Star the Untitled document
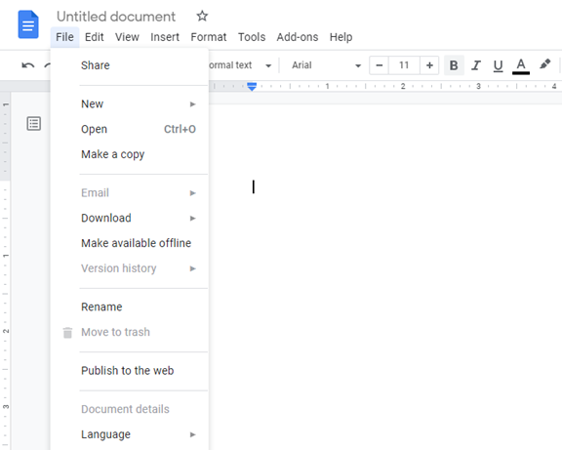This screenshot has width=562, height=450. point(202,17)
